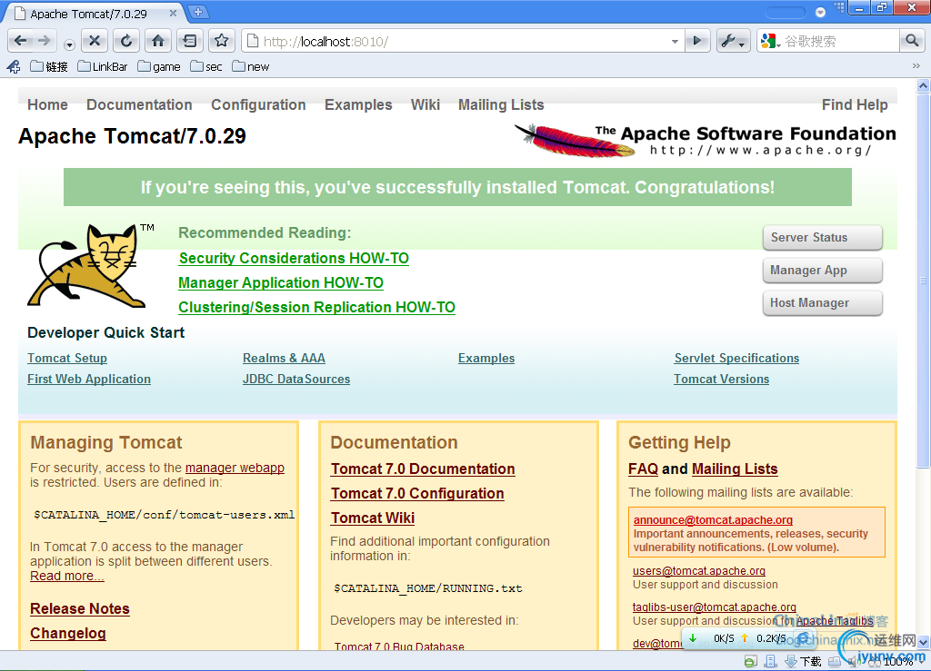Open the Examples item in top navigation

click(x=358, y=105)
